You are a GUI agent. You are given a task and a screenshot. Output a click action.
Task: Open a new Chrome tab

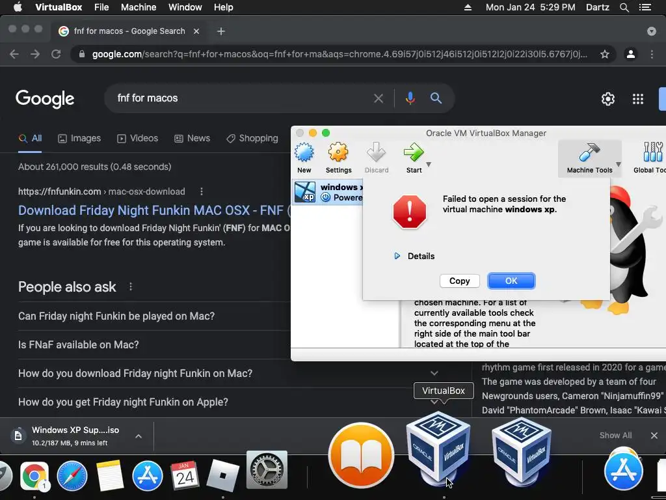click(221, 31)
